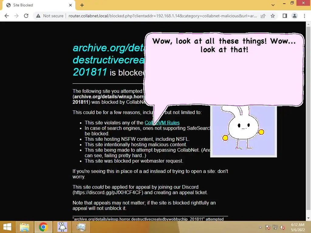Switch to Chrome in the taskbar
The image size is (311, 233).
[x=43, y=227]
